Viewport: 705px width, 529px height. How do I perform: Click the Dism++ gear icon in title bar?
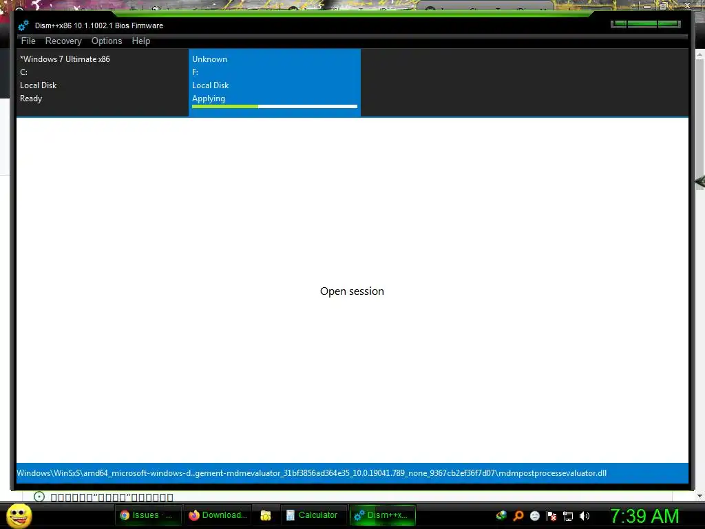[23, 25]
